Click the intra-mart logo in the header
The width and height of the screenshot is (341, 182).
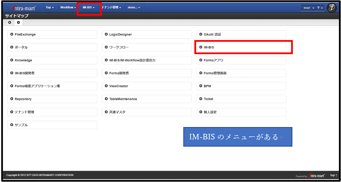coord(23,8)
